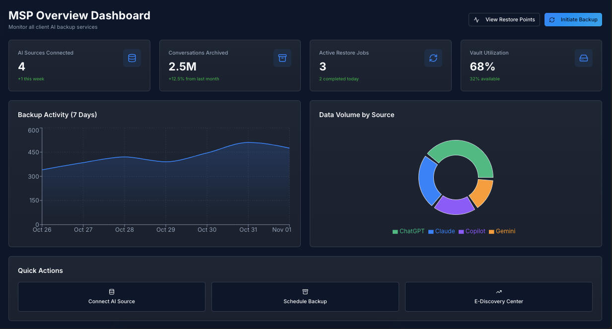Click the Copilot legend swatch
The height and width of the screenshot is (329, 612).
point(461,232)
